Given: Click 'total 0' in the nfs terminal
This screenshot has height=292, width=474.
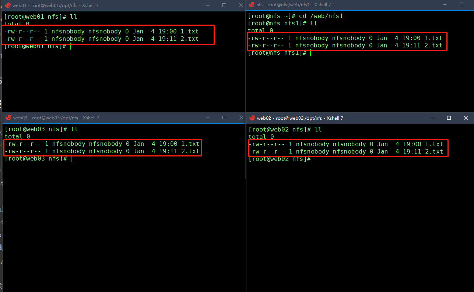Looking at the screenshot, I should click(x=260, y=30).
